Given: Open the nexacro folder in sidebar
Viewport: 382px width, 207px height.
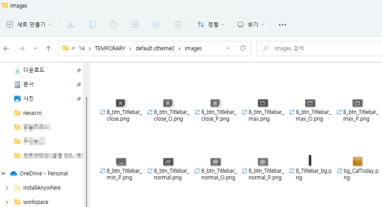Looking at the screenshot, I should pyautogui.click(x=33, y=113).
